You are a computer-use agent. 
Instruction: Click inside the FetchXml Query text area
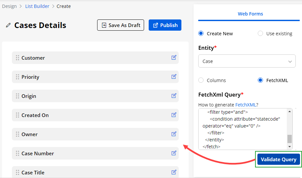243,129
